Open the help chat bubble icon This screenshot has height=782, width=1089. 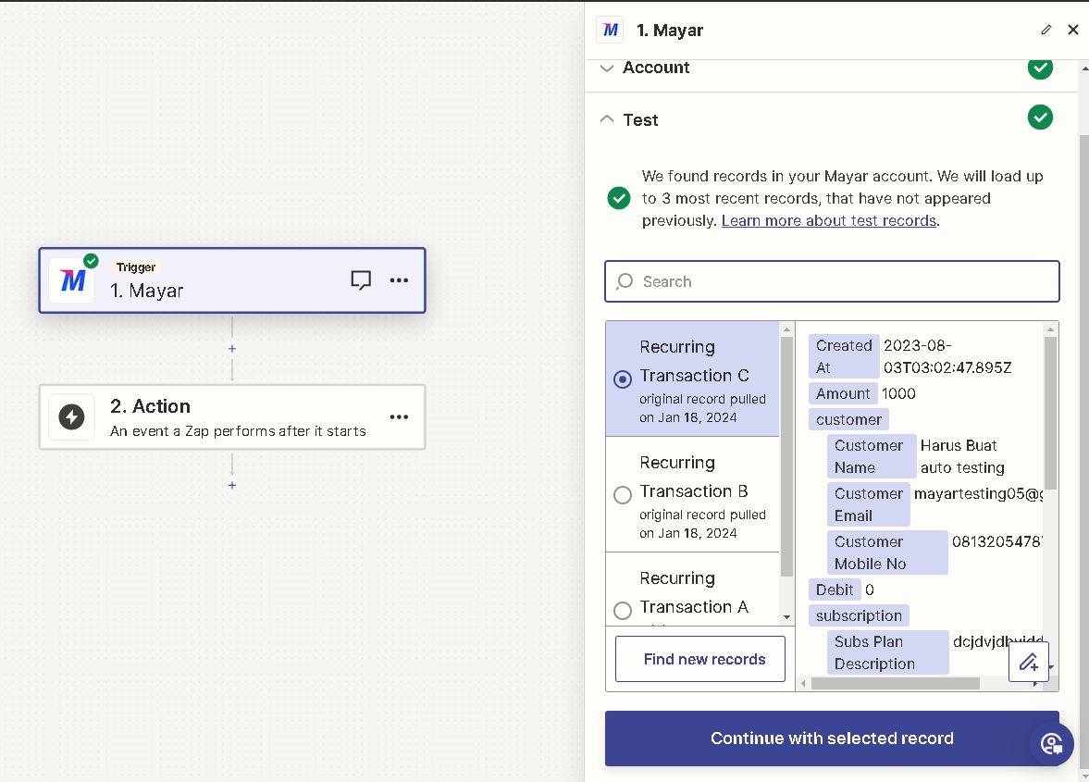pos(1052,744)
